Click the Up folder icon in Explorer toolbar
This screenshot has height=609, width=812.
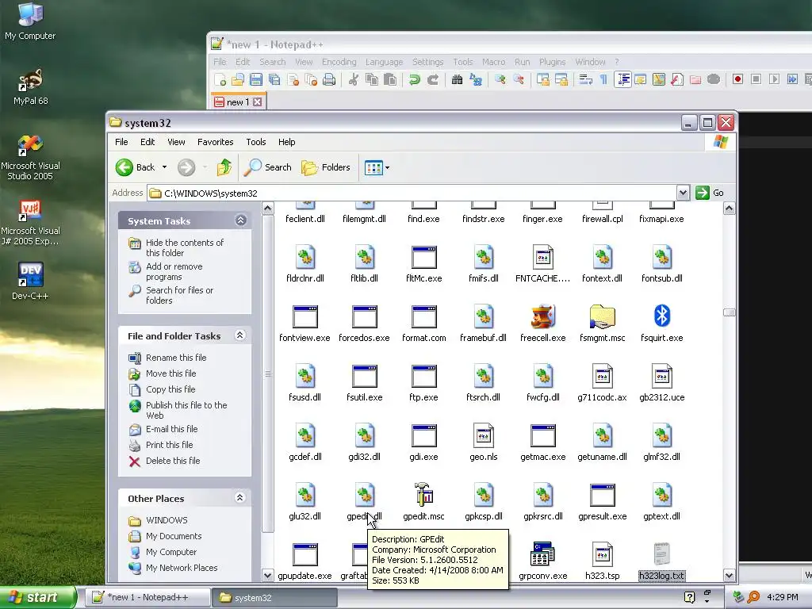click(x=224, y=167)
